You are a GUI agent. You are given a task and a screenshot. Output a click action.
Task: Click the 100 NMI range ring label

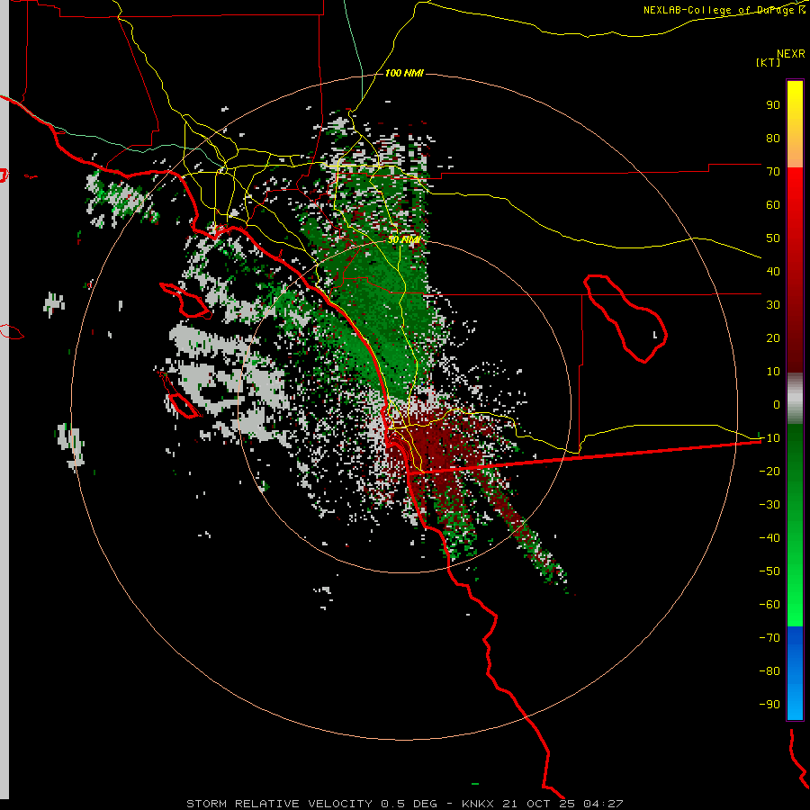click(404, 73)
